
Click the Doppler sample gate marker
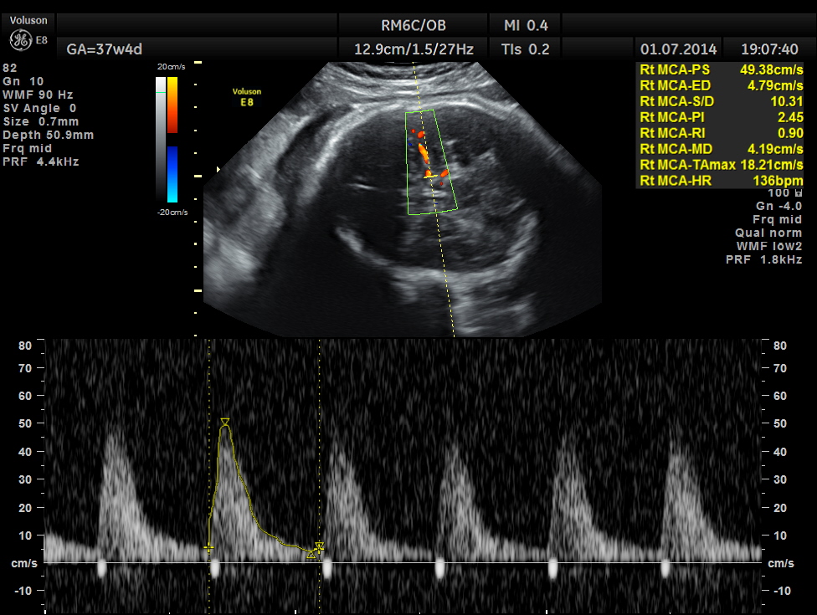430,175
